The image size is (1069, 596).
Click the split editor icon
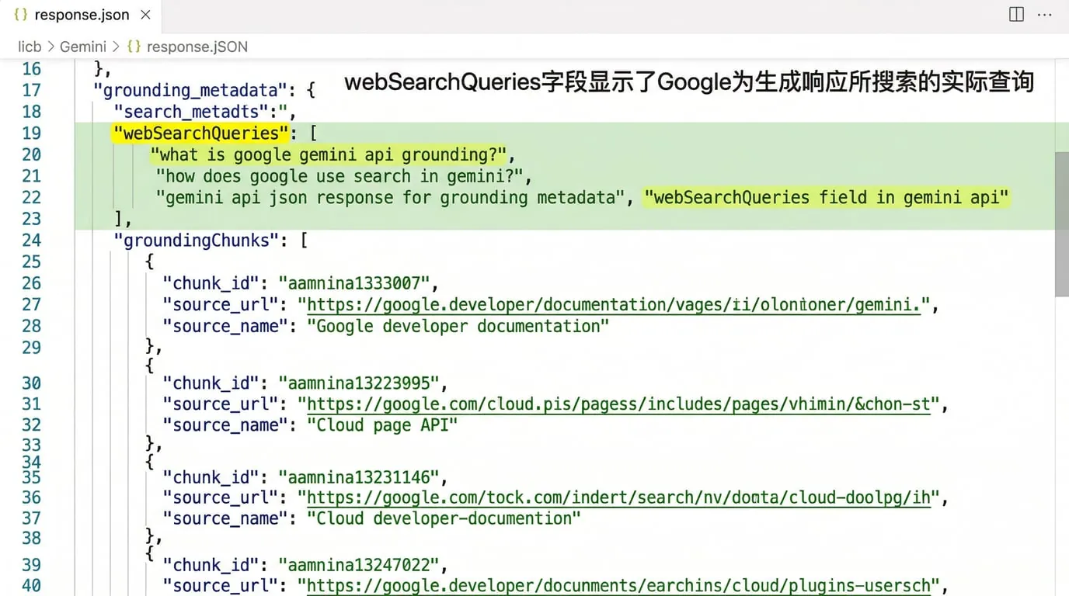point(1016,15)
